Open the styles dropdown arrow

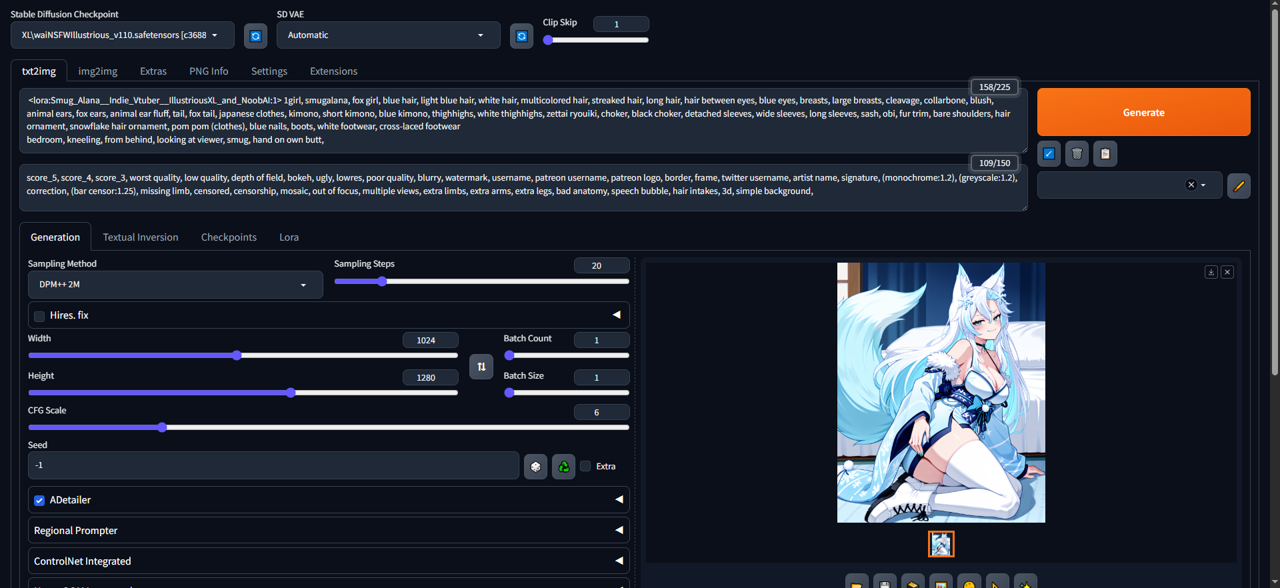1203,185
